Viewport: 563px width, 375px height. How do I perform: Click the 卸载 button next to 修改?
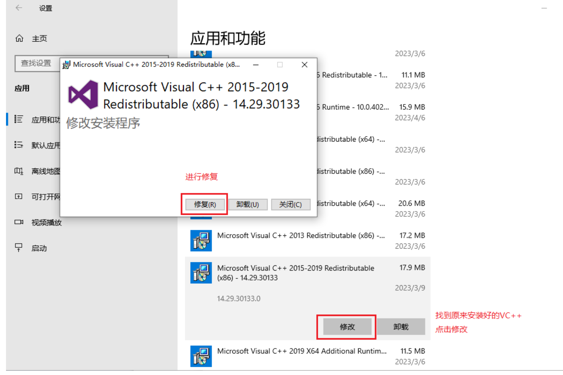click(x=401, y=327)
